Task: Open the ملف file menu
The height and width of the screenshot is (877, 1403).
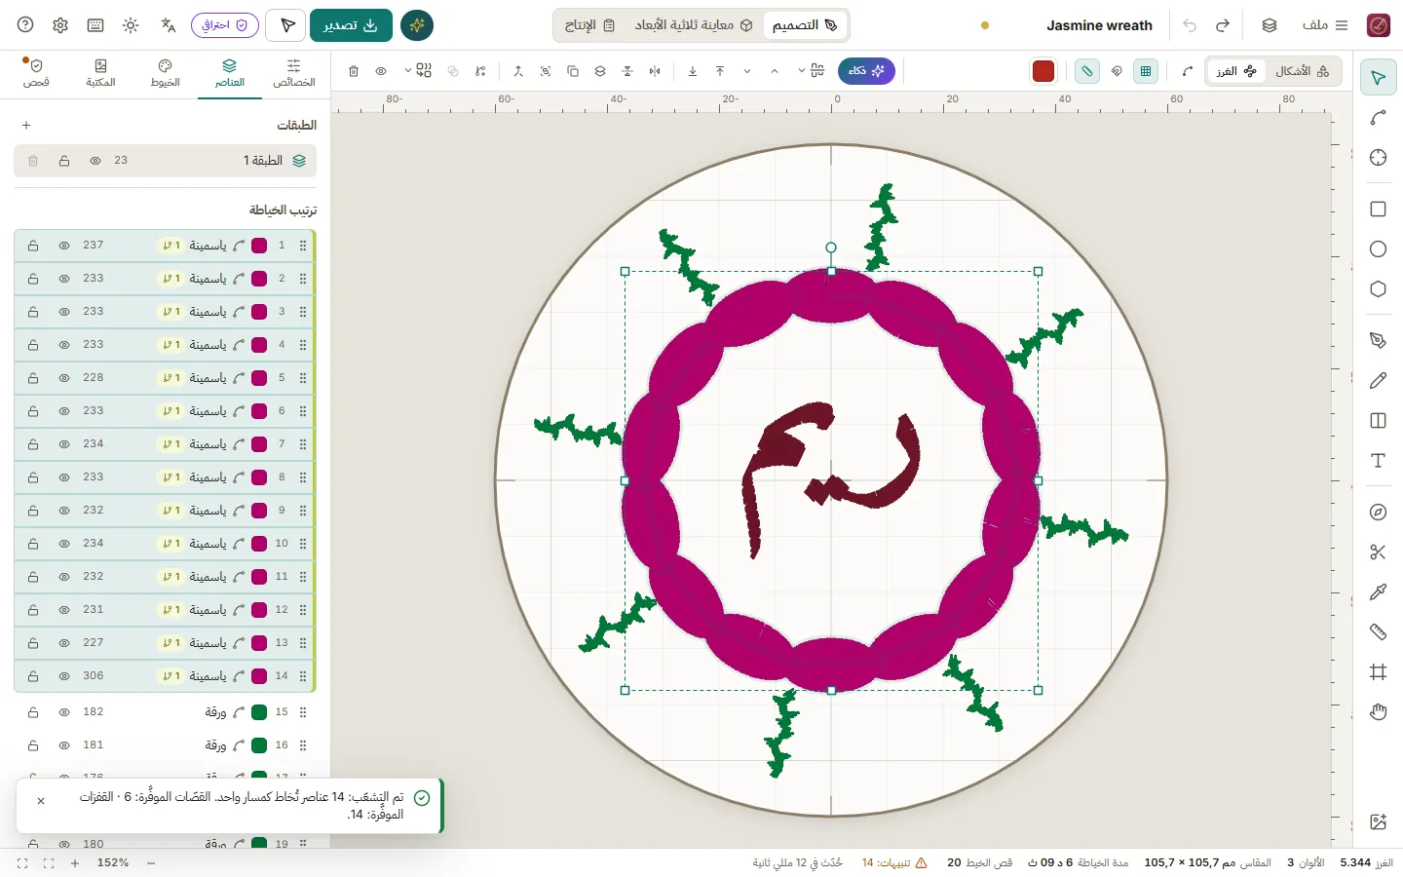Action: click(1325, 25)
